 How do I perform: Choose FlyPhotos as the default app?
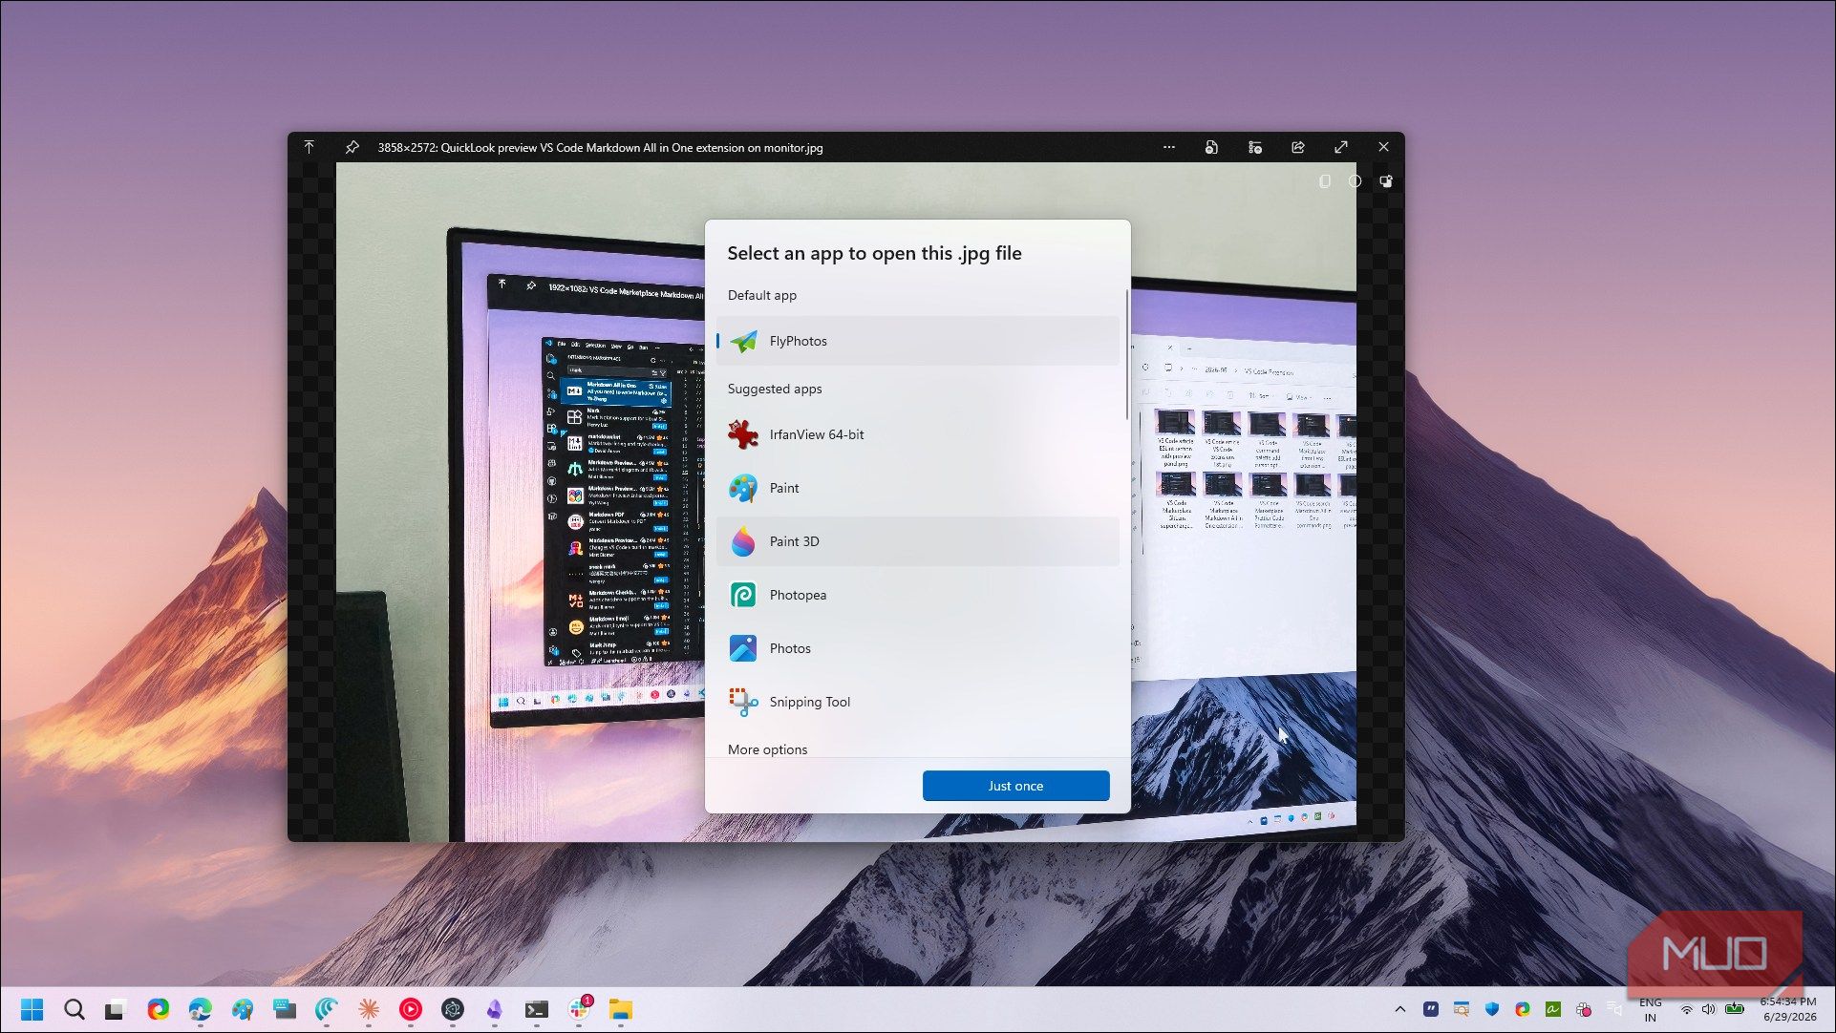tap(917, 341)
